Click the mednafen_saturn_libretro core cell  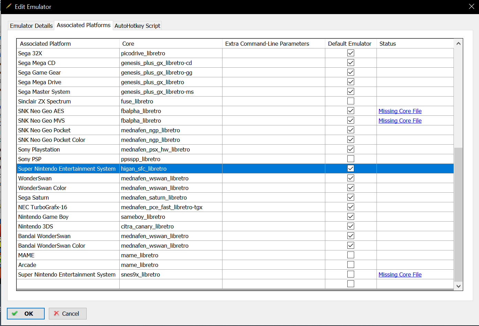(171, 198)
